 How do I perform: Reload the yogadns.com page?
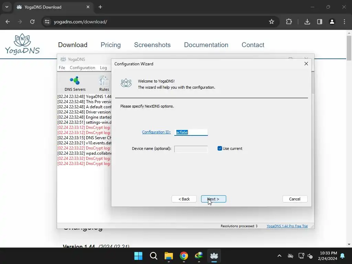pos(32,22)
